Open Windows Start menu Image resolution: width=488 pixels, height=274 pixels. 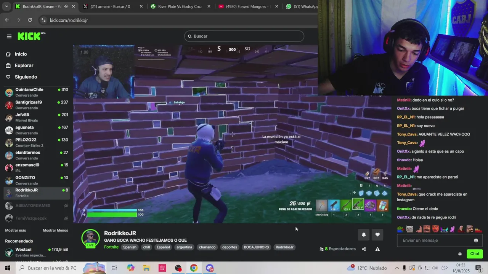(7, 268)
